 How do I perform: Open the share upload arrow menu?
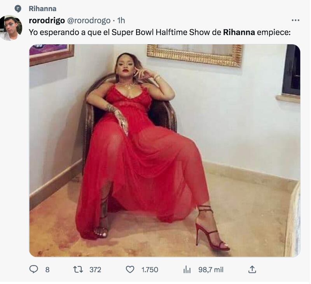click(x=252, y=269)
